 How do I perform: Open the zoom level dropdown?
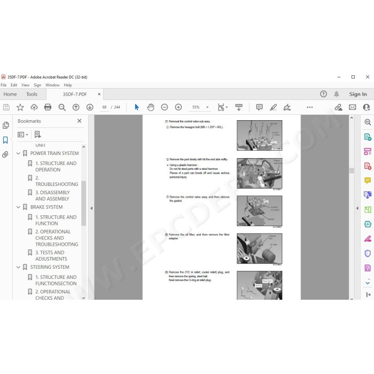pos(207,107)
